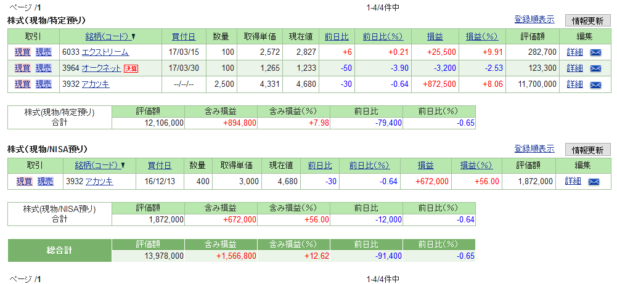Screen dimensions: 617x284
Task: Select 総合計 評価額 13,978,000
Action: point(149,256)
